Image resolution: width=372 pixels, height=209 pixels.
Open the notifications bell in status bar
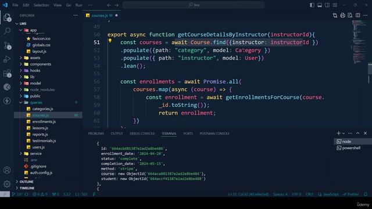366,194
